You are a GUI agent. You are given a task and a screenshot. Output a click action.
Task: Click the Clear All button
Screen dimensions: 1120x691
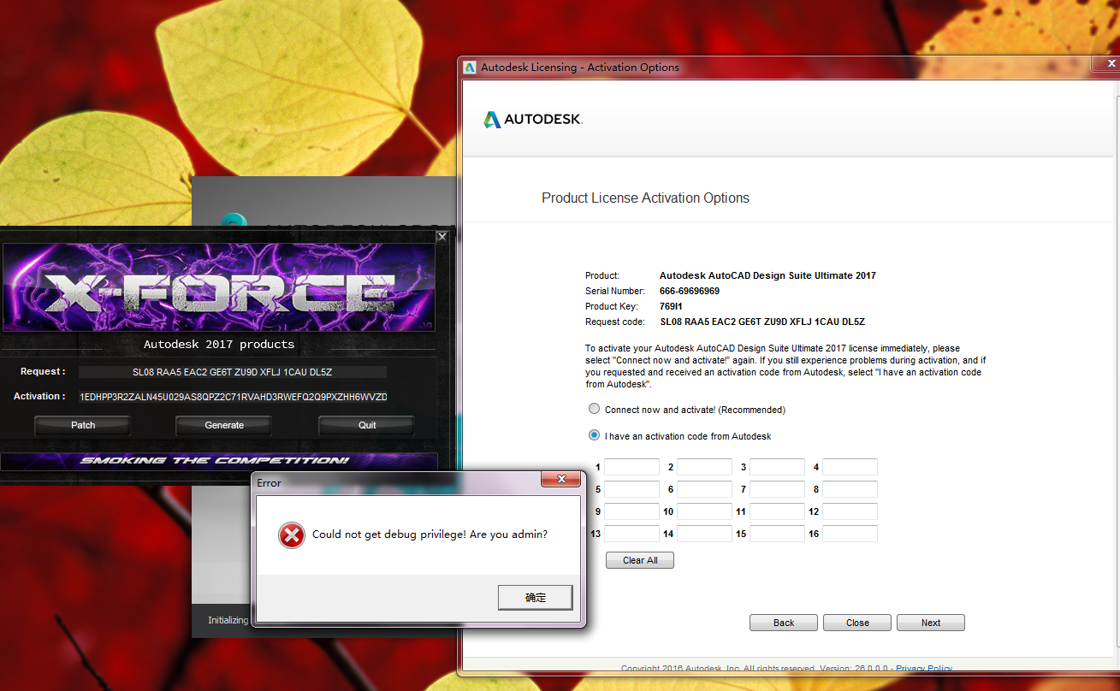tap(640, 560)
